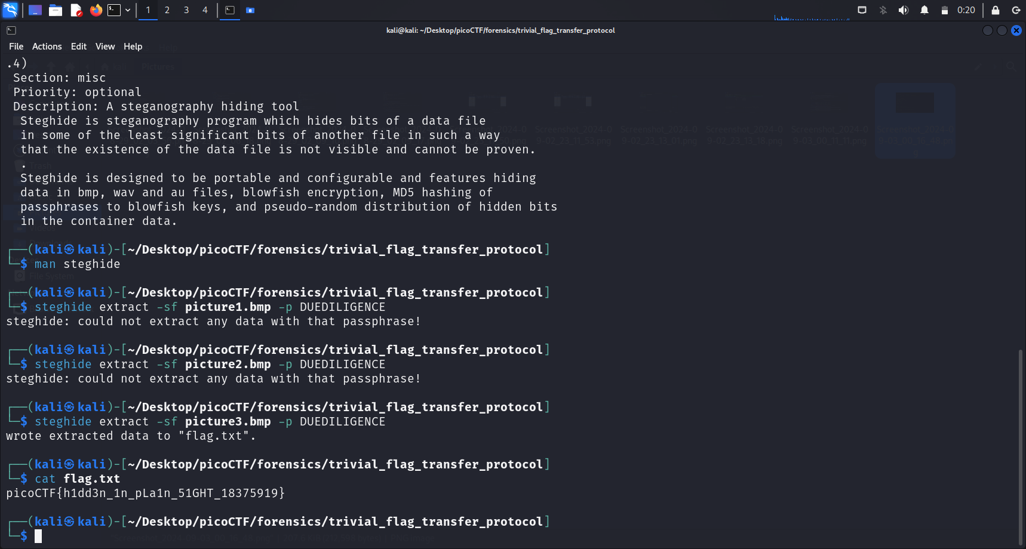This screenshot has width=1026, height=549.
Task: Open the View menu
Action: click(x=105, y=47)
